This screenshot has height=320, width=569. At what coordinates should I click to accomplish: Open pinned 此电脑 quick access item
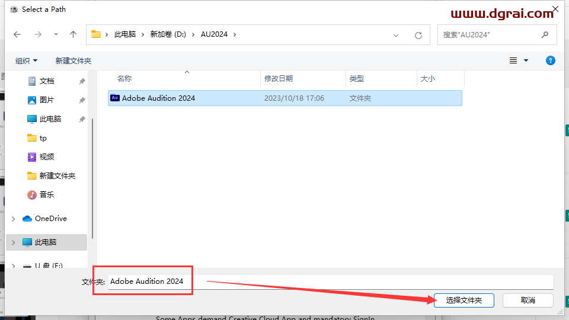pos(50,119)
